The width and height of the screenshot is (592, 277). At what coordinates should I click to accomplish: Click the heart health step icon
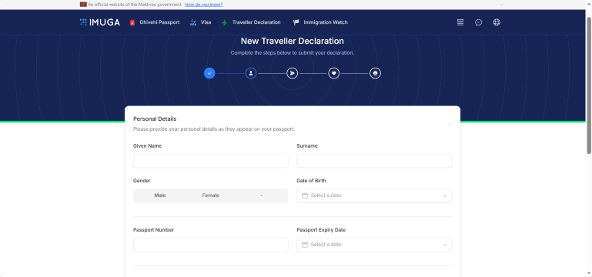[334, 73]
